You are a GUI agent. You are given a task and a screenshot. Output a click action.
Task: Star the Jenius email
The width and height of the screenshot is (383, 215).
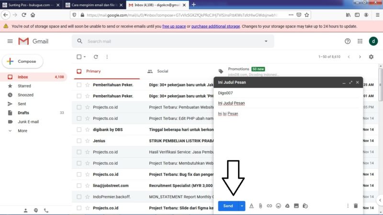pos(88,141)
